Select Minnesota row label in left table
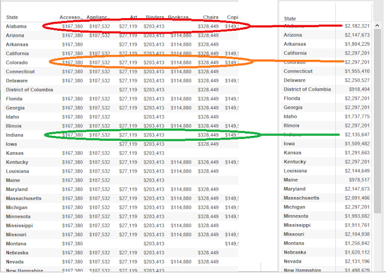386x273 pixels. pyautogui.click(x=18, y=216)
